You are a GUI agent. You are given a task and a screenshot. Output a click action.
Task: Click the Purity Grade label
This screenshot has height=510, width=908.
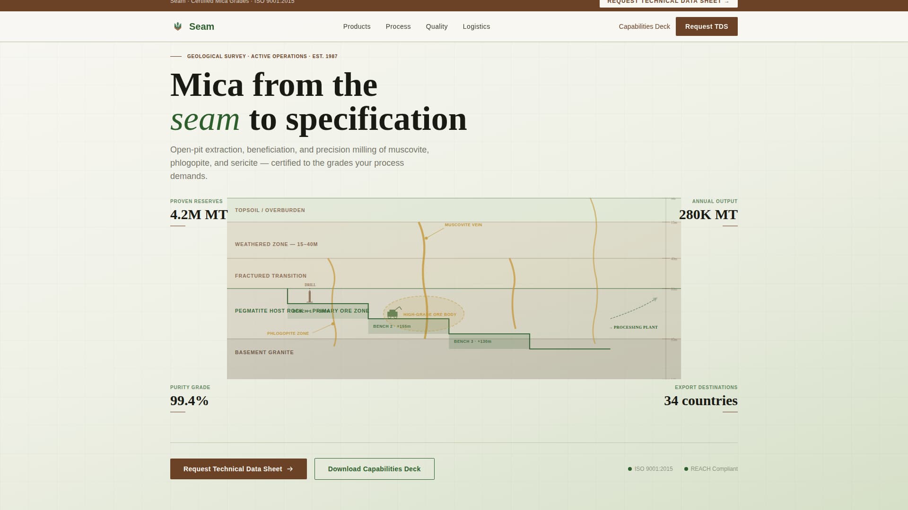coord(190,387)
